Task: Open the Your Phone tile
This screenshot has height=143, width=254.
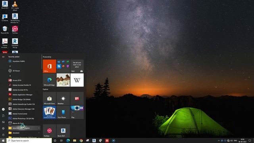Action: click(63, 112)
